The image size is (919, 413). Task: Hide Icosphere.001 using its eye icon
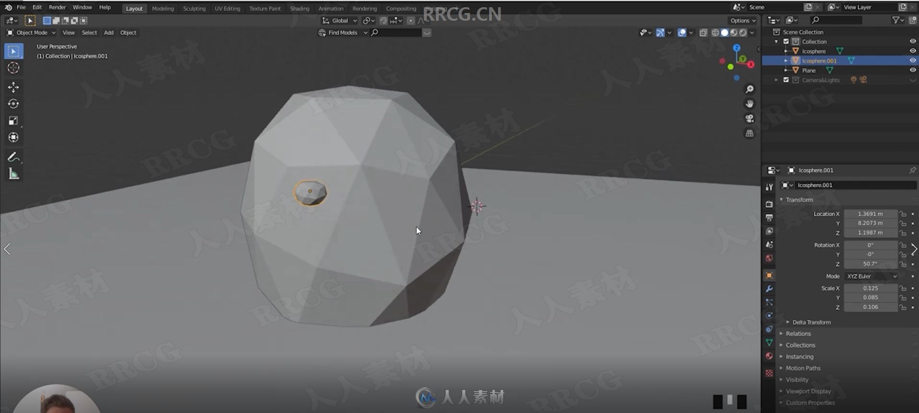tap(913, 60)
